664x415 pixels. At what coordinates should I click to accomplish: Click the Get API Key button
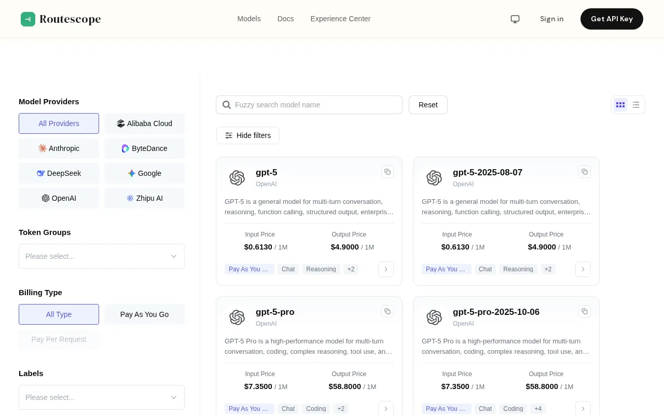tap(612, 19)
